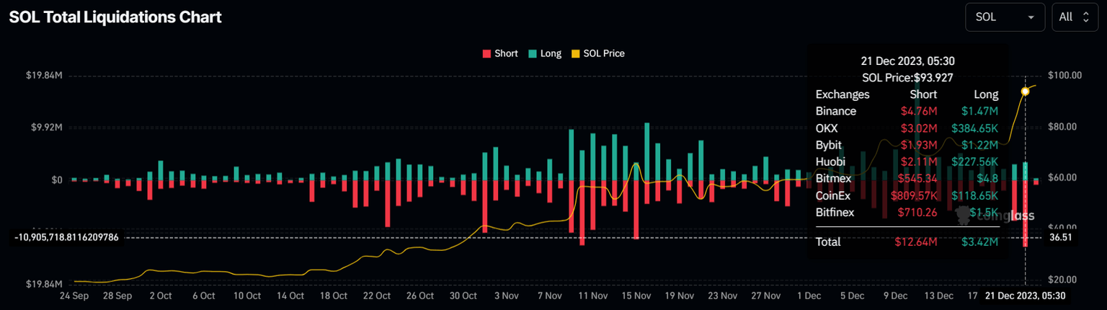Viewport: 1107px width, 310px height.
Task: Click the 30 Oct axis label
Action: [x=463, y=296]
